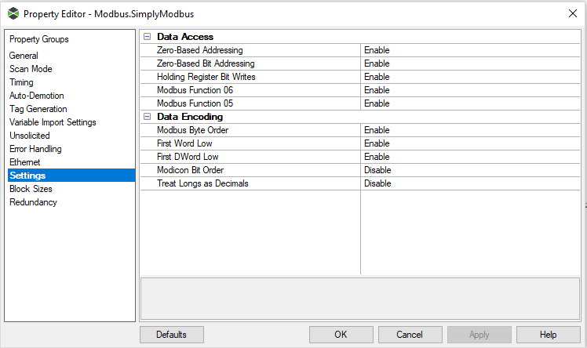This screenshot has height=348, width=587.
Task: Select the Modbus Function 05 label
Action: tap(195, 103)
